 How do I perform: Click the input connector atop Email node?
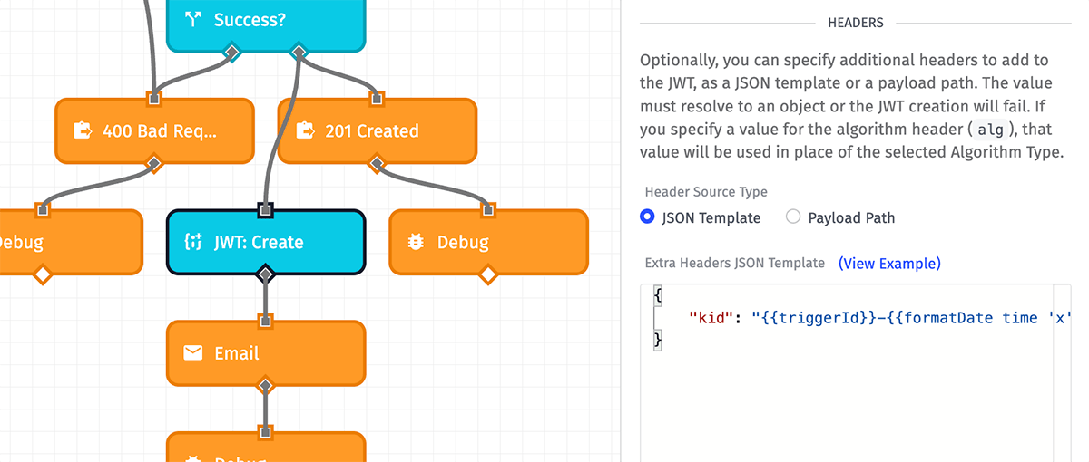(266, 322)
